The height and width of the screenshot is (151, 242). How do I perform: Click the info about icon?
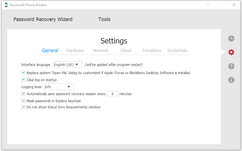(x=231, y=80)
